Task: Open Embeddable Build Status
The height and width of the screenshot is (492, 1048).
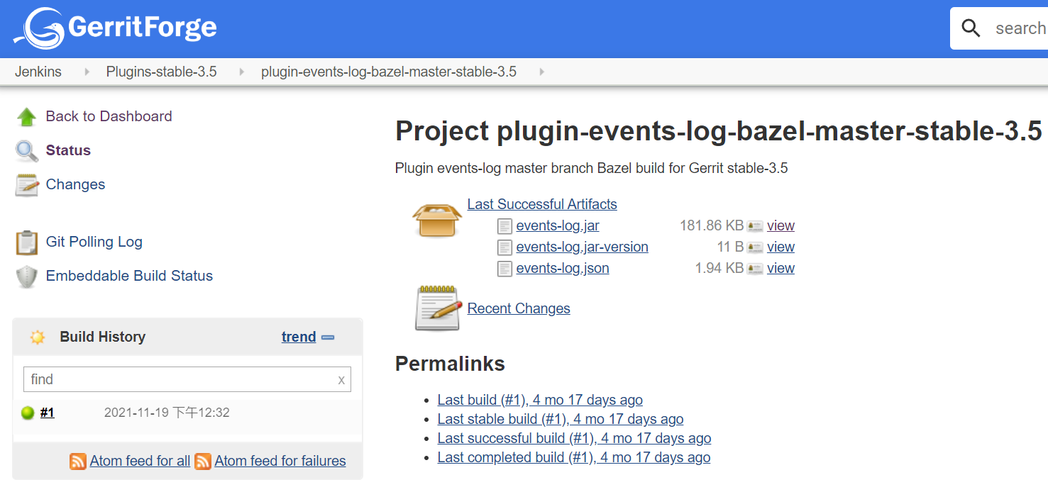Action: tap(129, 276)
